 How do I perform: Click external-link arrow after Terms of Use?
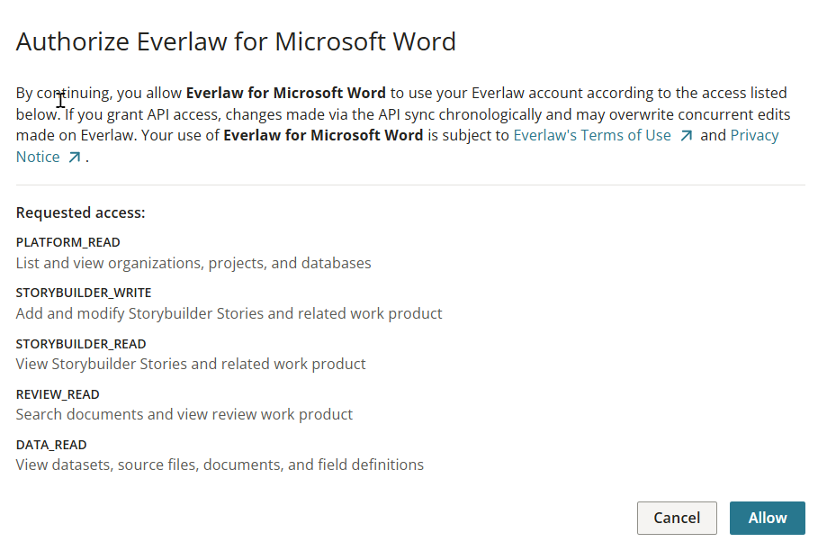686,136
